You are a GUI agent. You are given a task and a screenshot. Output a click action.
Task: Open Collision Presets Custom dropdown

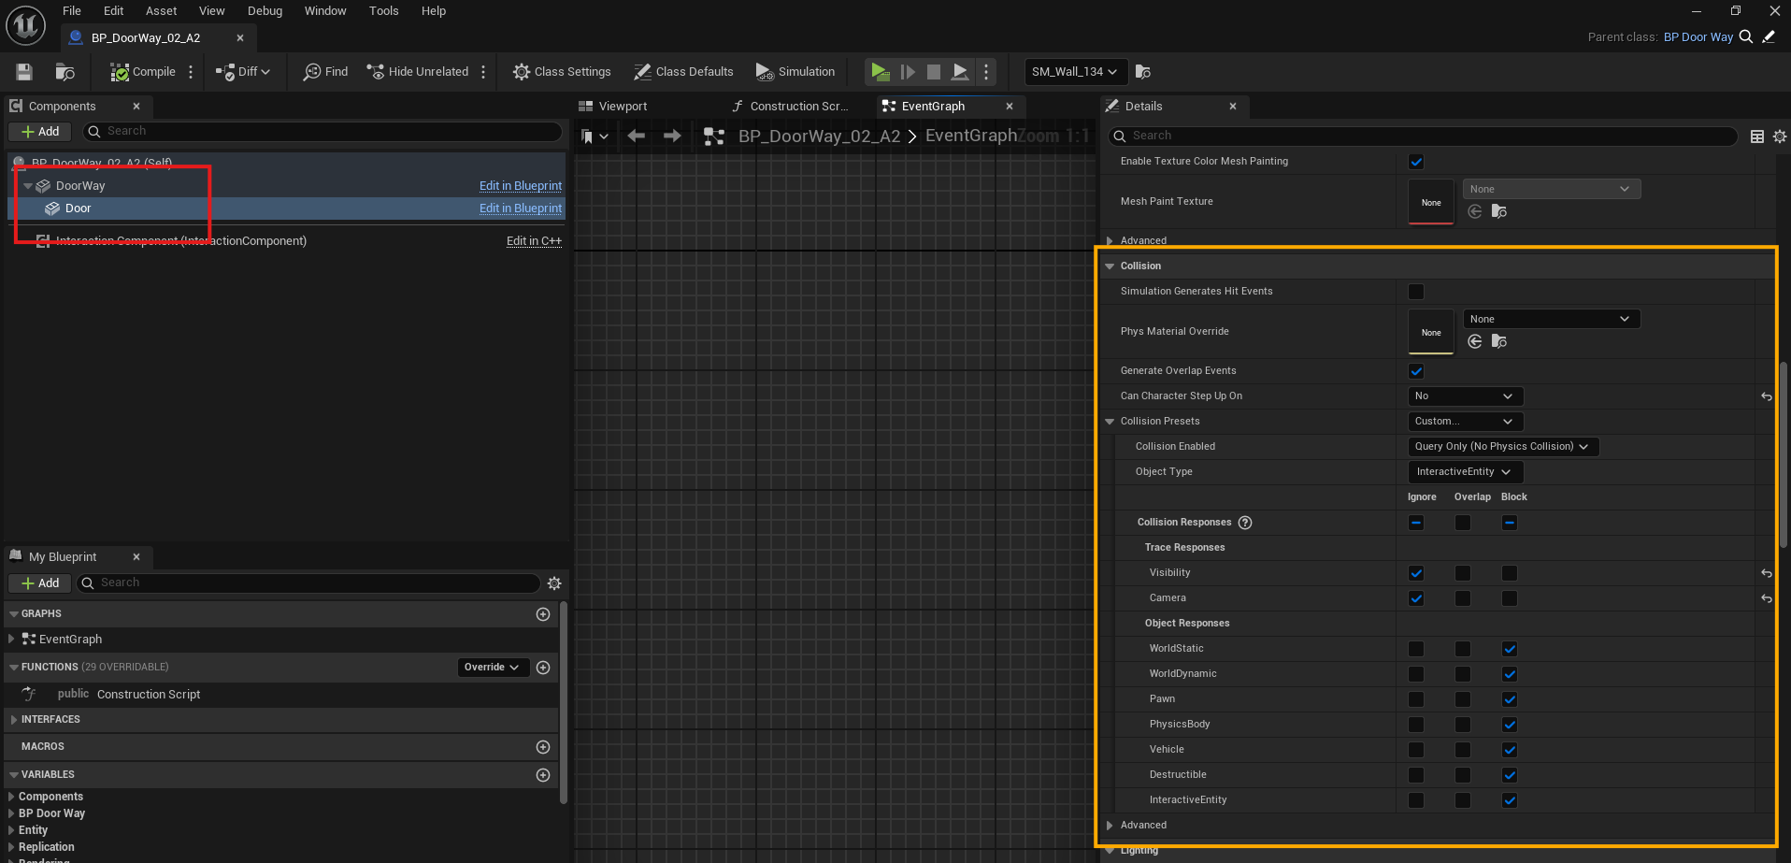[1465, 422]
